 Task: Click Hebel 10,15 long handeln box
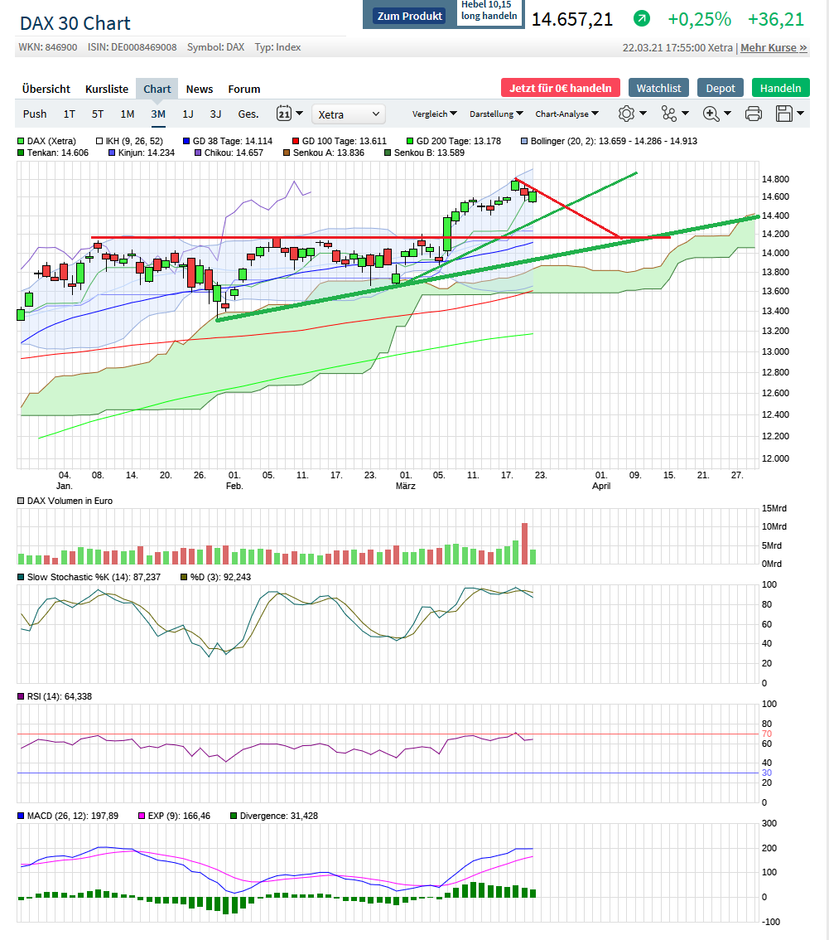click(x=489, y=11)
